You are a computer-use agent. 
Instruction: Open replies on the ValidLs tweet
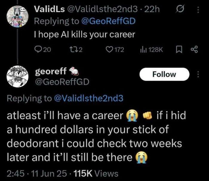(x=43, y=50)
